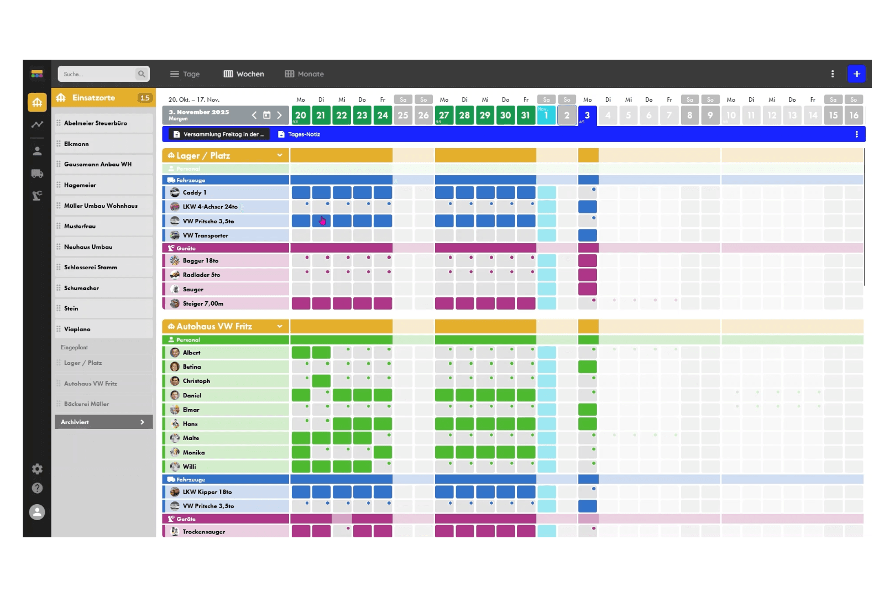This screenshot has height=597, width=895.
Task: Click the search magnifier icon
Action: pyautogui.click(x=142, y=74)
